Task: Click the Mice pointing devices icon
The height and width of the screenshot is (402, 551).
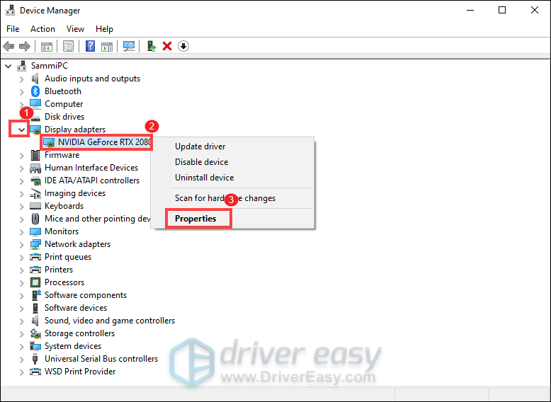Action: pos(35,219)
